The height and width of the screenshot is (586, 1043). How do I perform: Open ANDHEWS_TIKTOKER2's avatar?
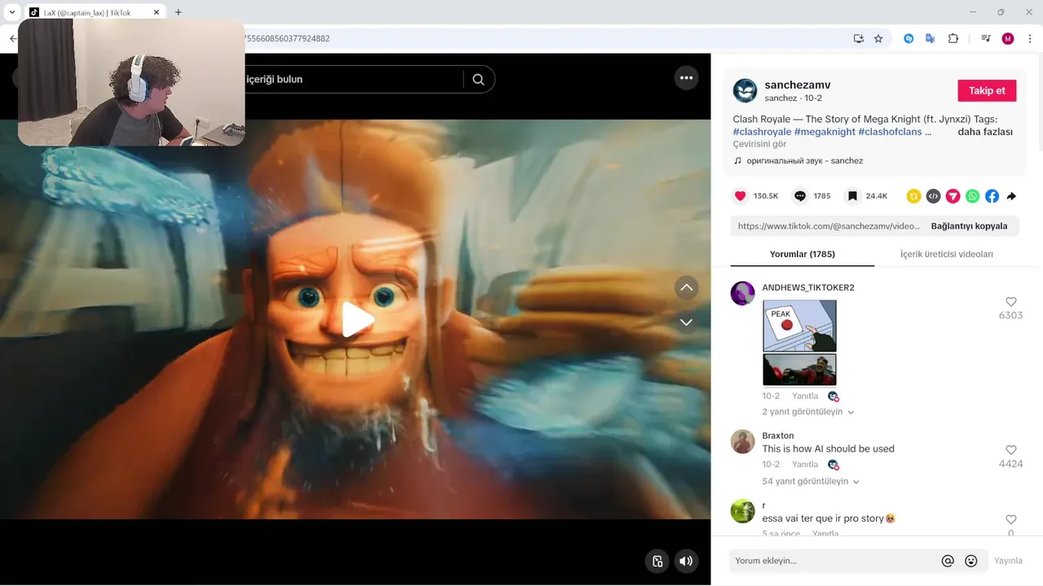click(742, 293)
